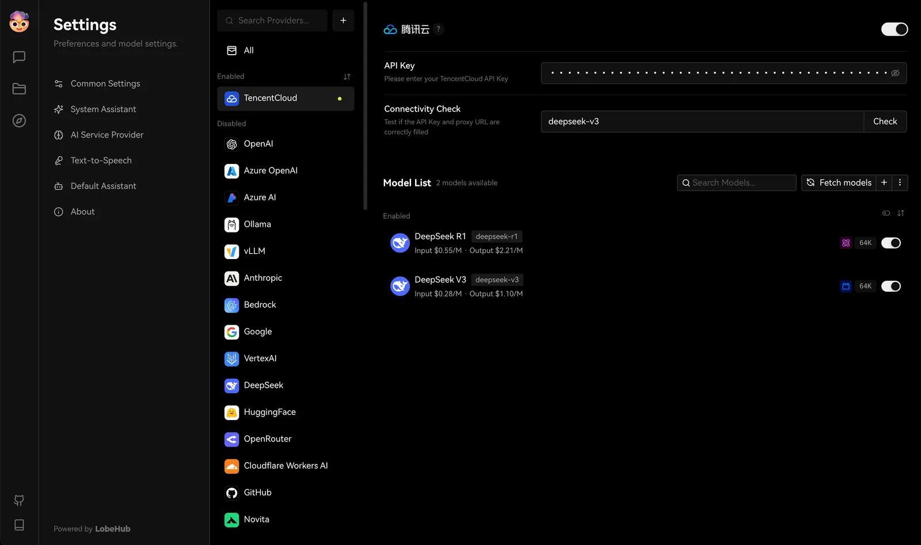
Task: Switch to the AI Service Provider section
Action: coord(106,135)
